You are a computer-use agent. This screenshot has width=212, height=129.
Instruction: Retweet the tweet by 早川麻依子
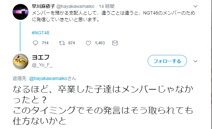click(62, 43)
